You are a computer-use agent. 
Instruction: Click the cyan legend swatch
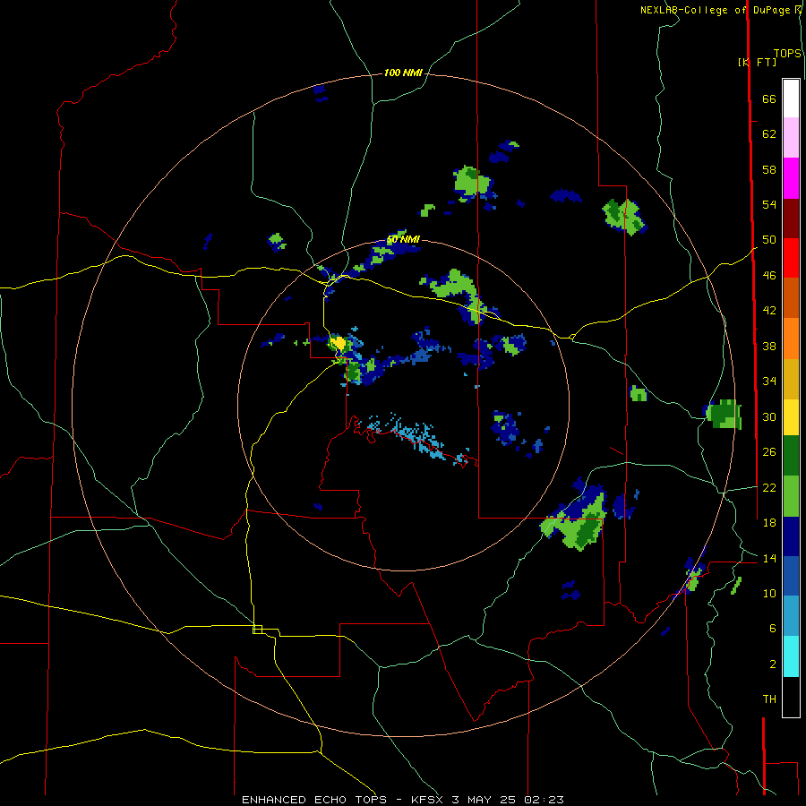coord(791,656)
